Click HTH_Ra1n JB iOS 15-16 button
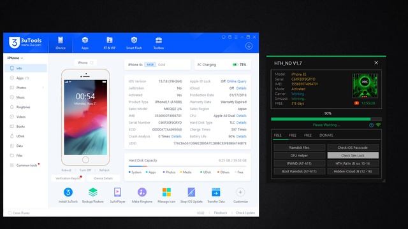 [x=353, y=163]
